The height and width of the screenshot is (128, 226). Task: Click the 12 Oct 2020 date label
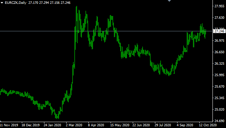(208, 125)
